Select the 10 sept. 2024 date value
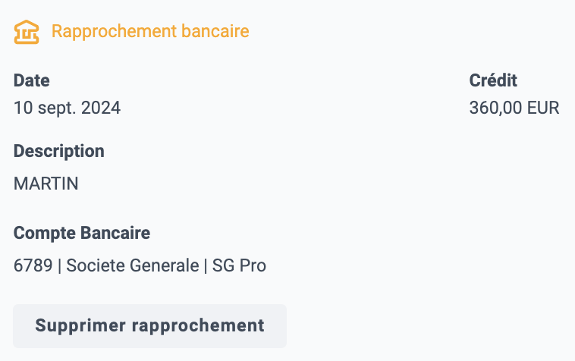575x361 pixels. pyautogui.click(x=67, y=108)
